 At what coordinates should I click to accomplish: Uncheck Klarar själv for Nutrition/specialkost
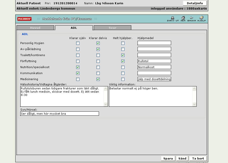click(78, 67)
